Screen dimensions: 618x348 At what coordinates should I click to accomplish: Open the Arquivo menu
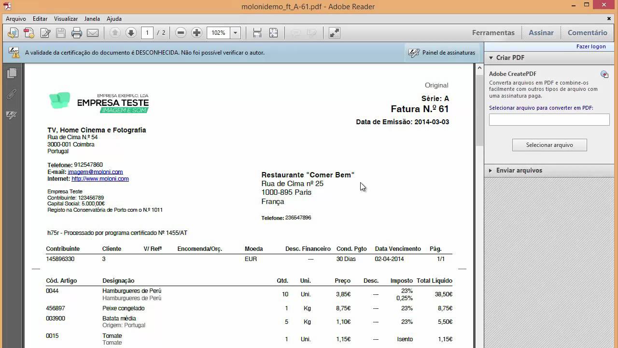pyautogui.click(x=16, y=19)
